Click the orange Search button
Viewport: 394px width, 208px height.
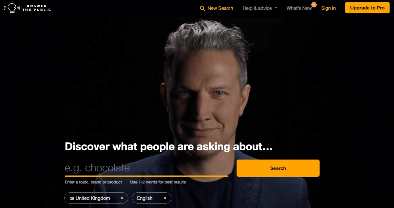point(278,168)
